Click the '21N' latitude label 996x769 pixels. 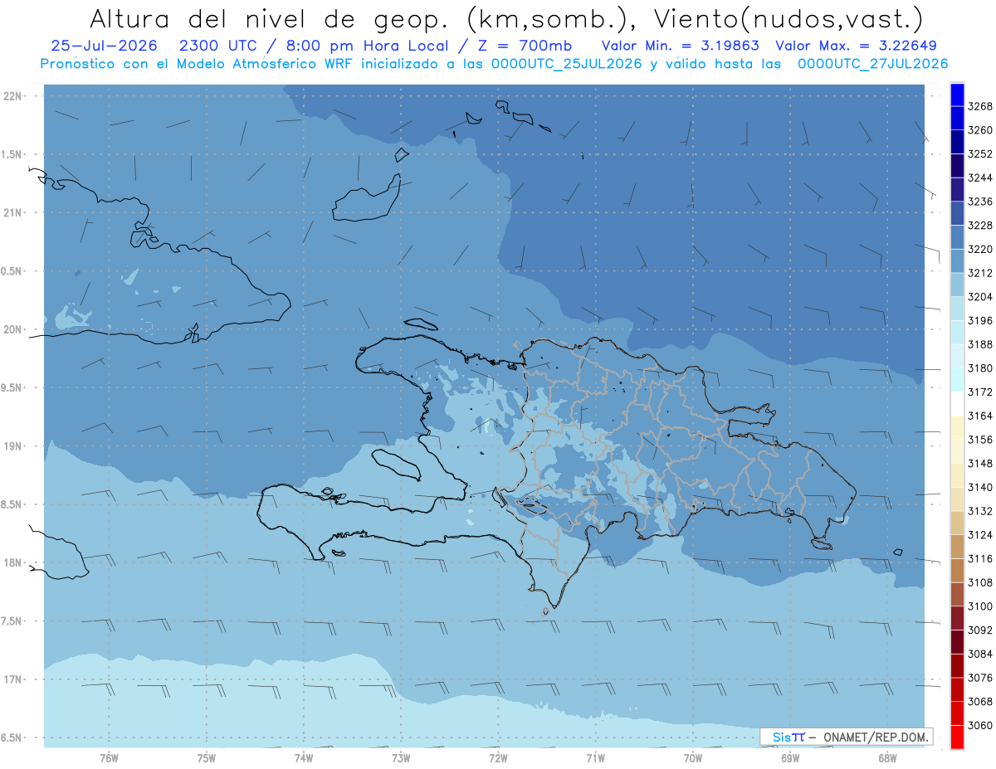12,213
